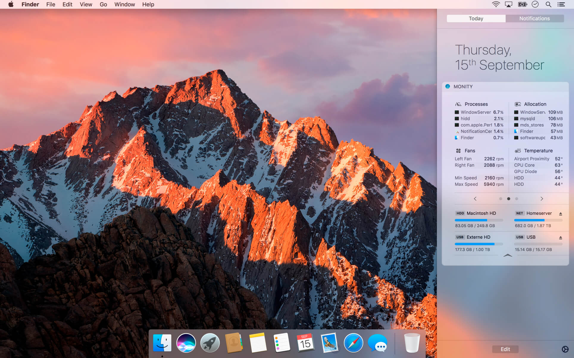Go to next Monity page arrow

tap(542, 199)
